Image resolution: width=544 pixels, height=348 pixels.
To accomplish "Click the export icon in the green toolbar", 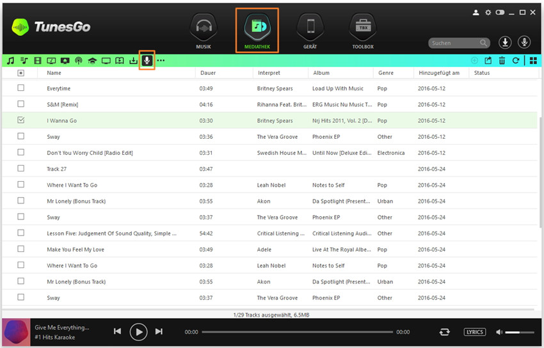I will (488, 61).
